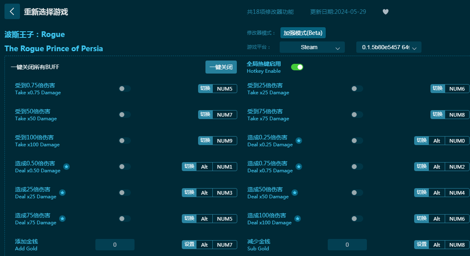Click 切换 for Deal x0.50 Damage

189,167
